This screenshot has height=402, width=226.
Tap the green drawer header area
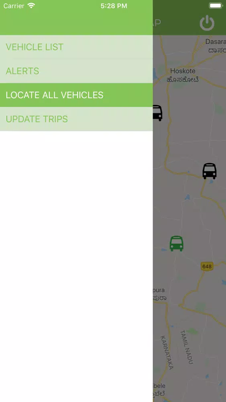pyautogui.click(x=76, y=23)
